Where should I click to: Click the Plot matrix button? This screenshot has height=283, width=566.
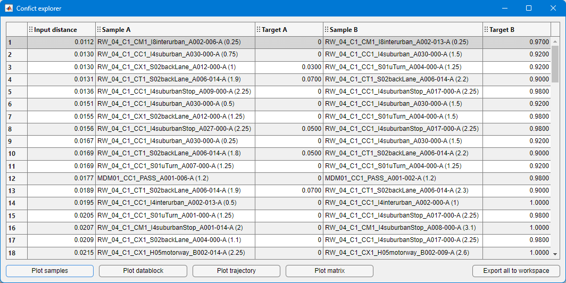tap(329, 271)
